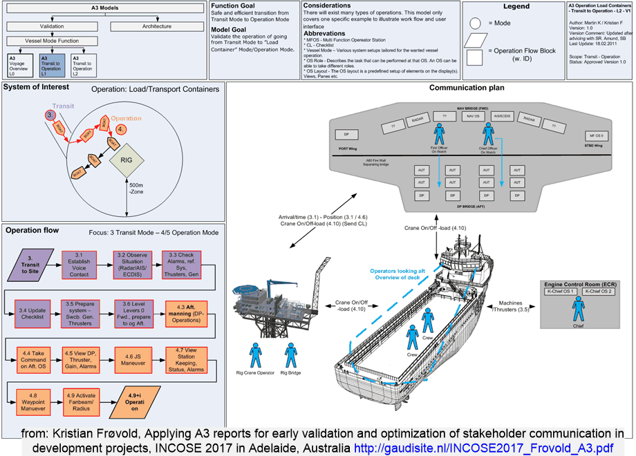The height and width of the screenshot is (456, 636).
Task: Click the Rig Crane Operator person icon
Action: tap(256, 356)
